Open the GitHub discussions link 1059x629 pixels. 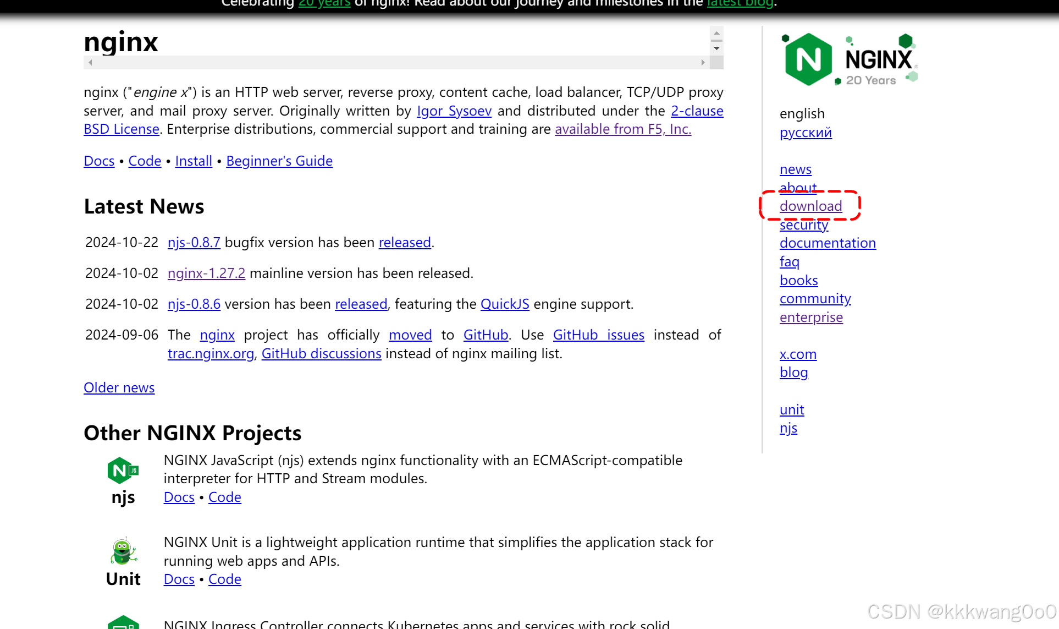coord(321,353)
